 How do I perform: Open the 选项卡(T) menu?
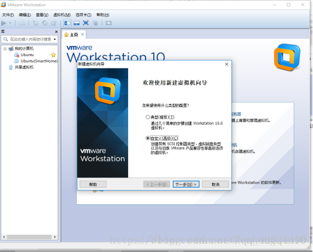click(x=83, y=15)
